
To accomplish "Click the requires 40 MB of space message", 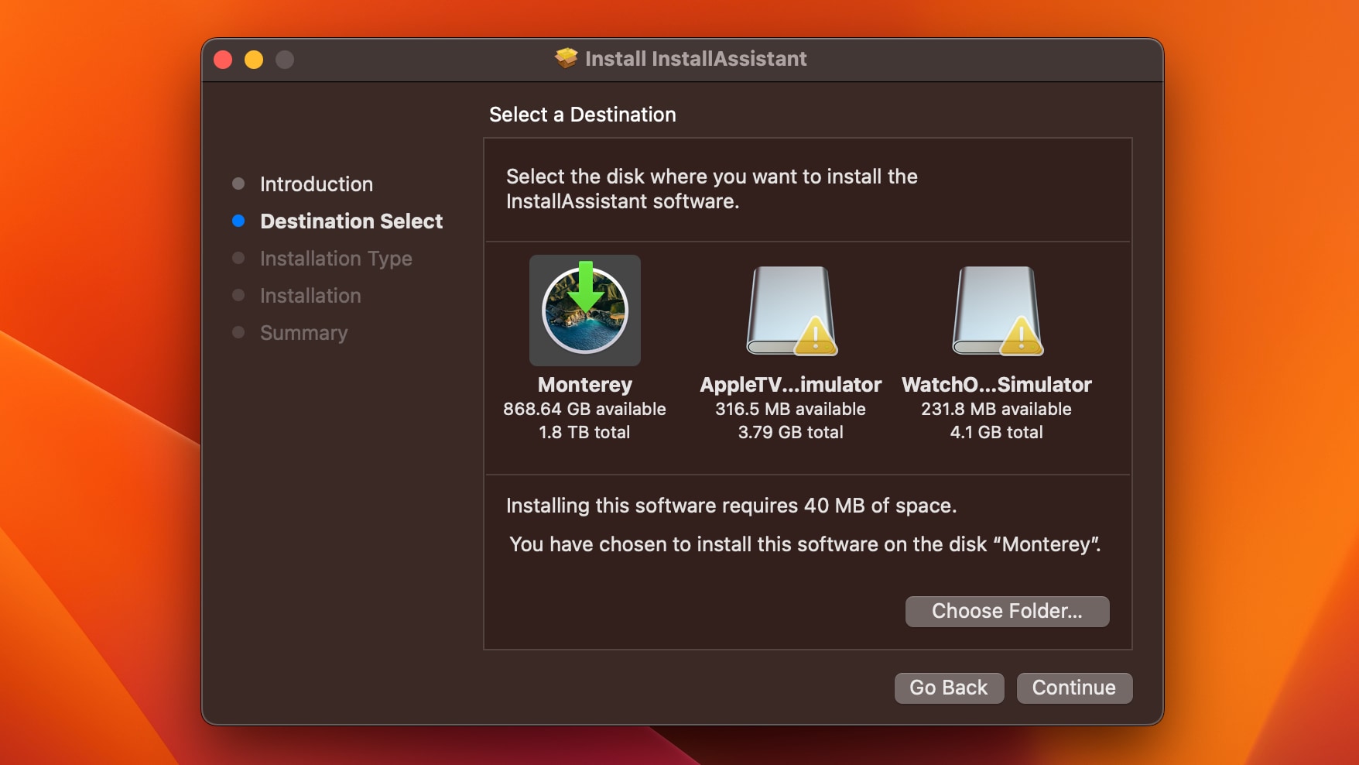I will coord(731,506).
